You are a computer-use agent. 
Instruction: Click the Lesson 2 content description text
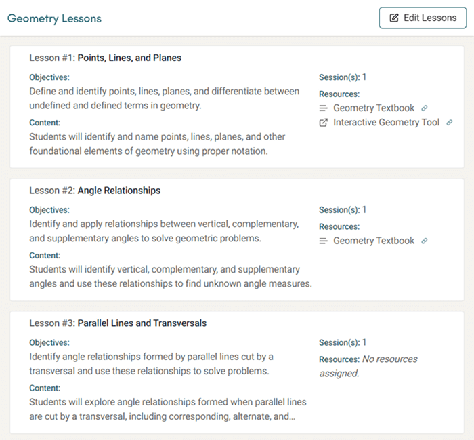[x=171, y=277]
